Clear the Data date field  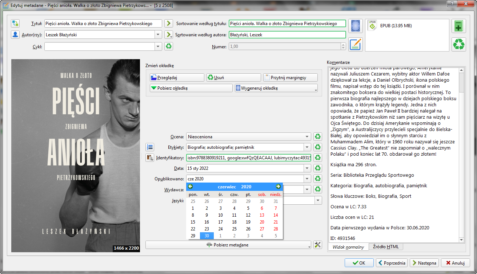[x=318, y=168]
